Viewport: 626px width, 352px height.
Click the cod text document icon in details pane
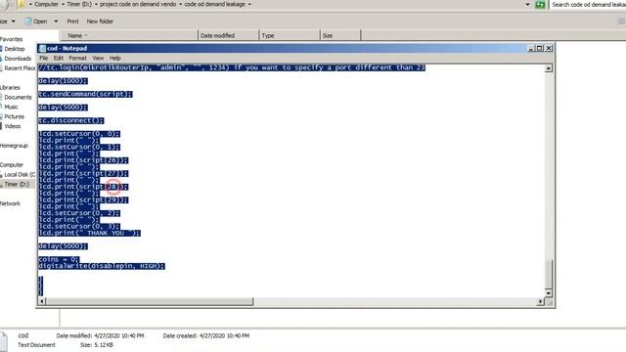(x=4, y=341)
